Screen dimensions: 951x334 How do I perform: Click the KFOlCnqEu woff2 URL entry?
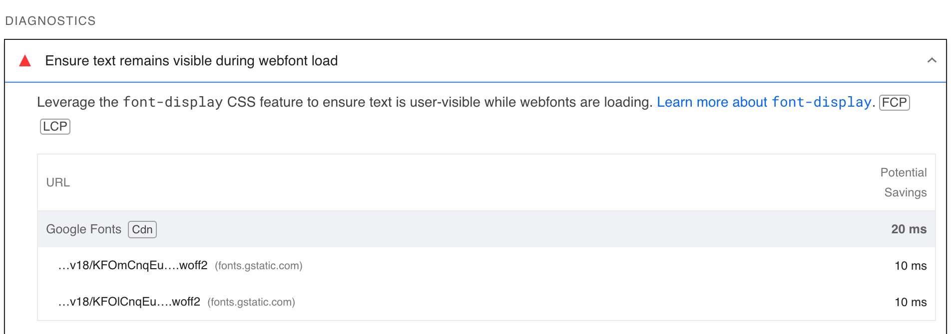click(129, 302)
